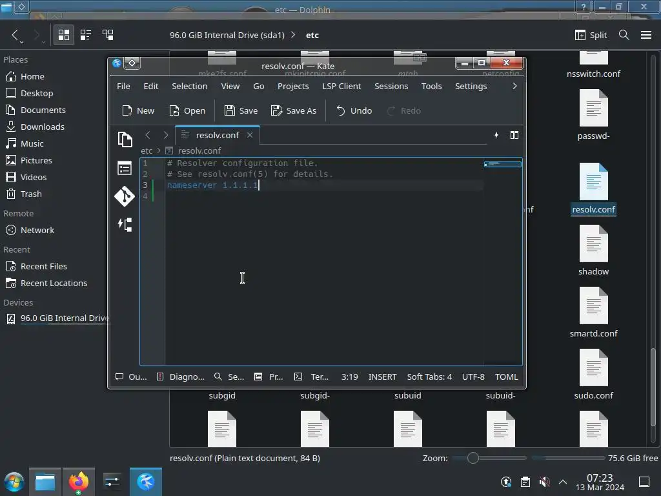Expand hidden menu items with the chevron
661x496 pixels.
[514, 86]
